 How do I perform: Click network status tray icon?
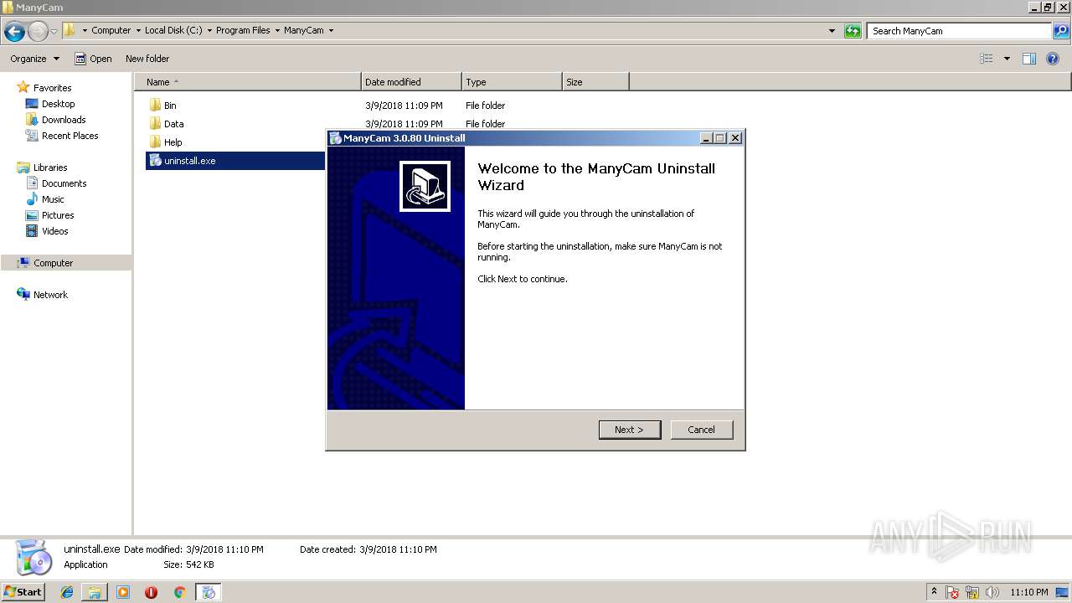coord(972,592)
